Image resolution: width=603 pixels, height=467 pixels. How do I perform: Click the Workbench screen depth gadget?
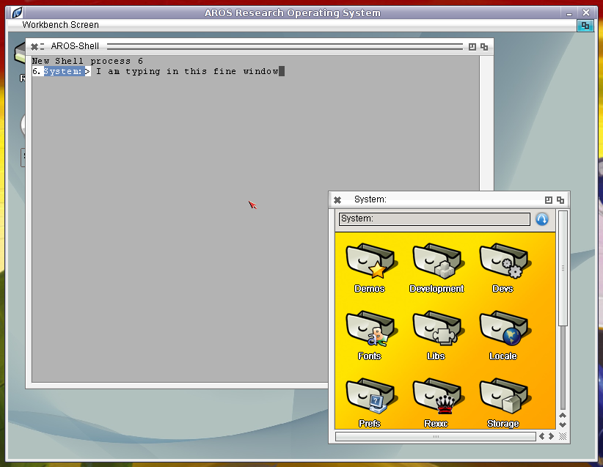(585, 26)
